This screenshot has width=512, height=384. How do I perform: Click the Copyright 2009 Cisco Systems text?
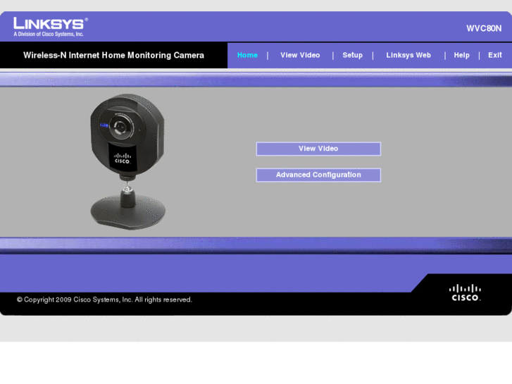(104, 299)
